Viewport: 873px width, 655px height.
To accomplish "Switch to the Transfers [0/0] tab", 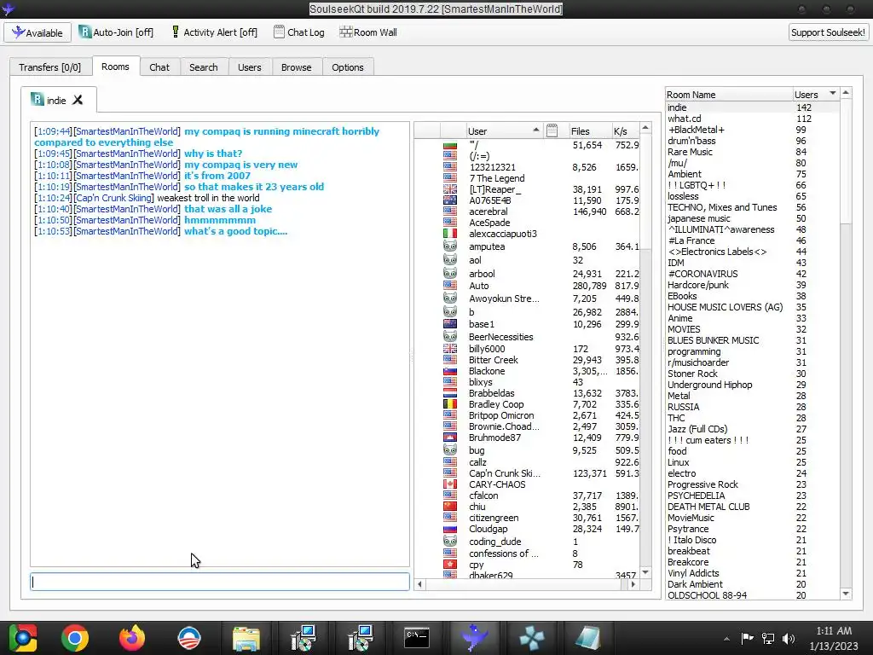I will point(49,67).
